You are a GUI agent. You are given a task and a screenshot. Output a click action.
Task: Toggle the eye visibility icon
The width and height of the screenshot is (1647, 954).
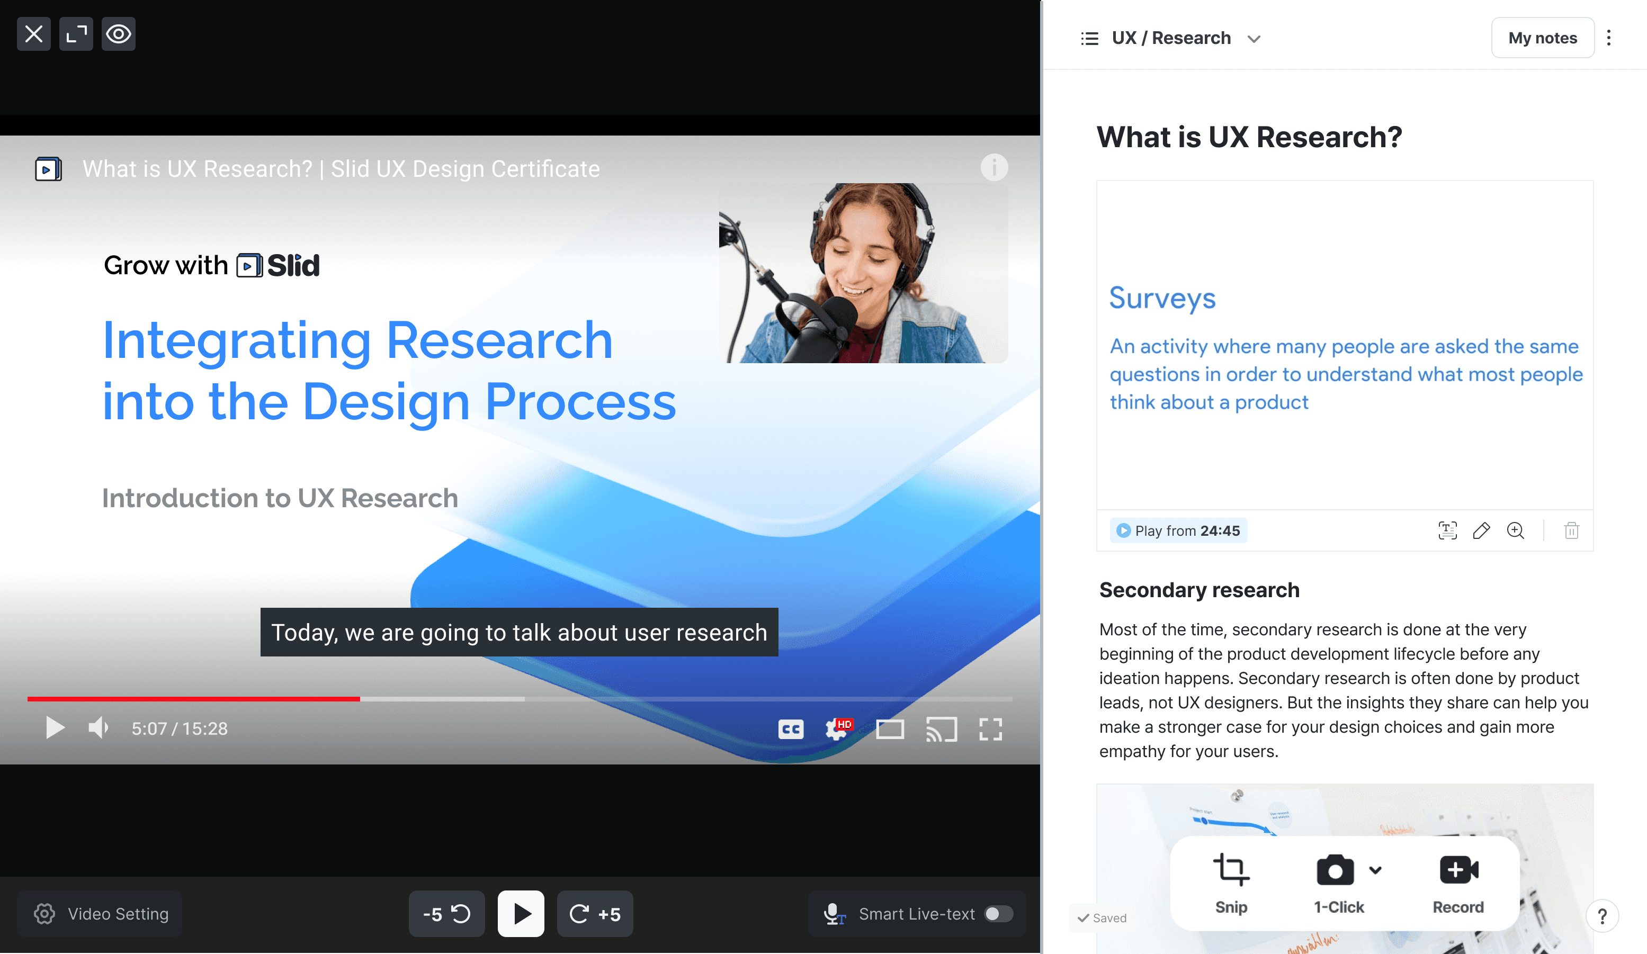coord(118,34)
